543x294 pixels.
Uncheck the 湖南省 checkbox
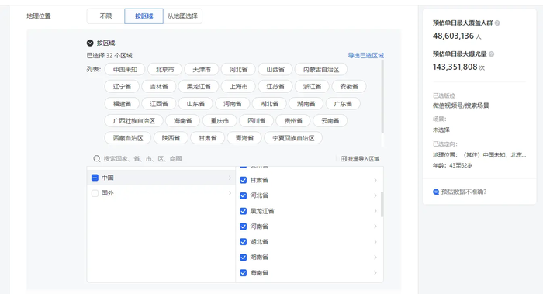point(243,258)
